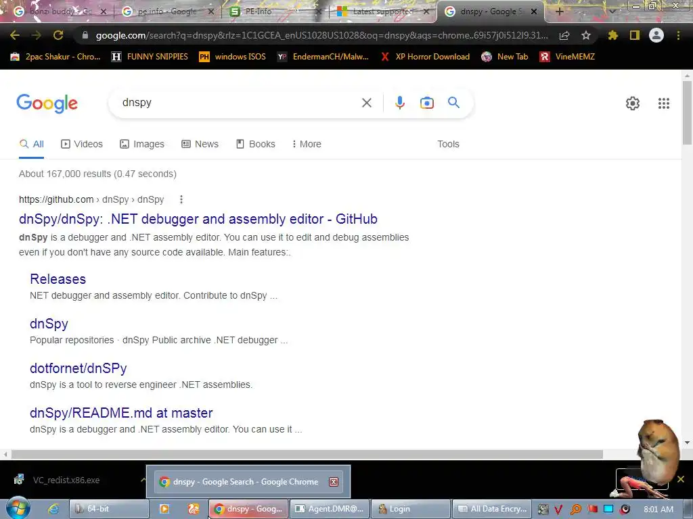This screenshot has width=693, height=519.
Task: Switch to the Images results tab
Action: (142, 144)
